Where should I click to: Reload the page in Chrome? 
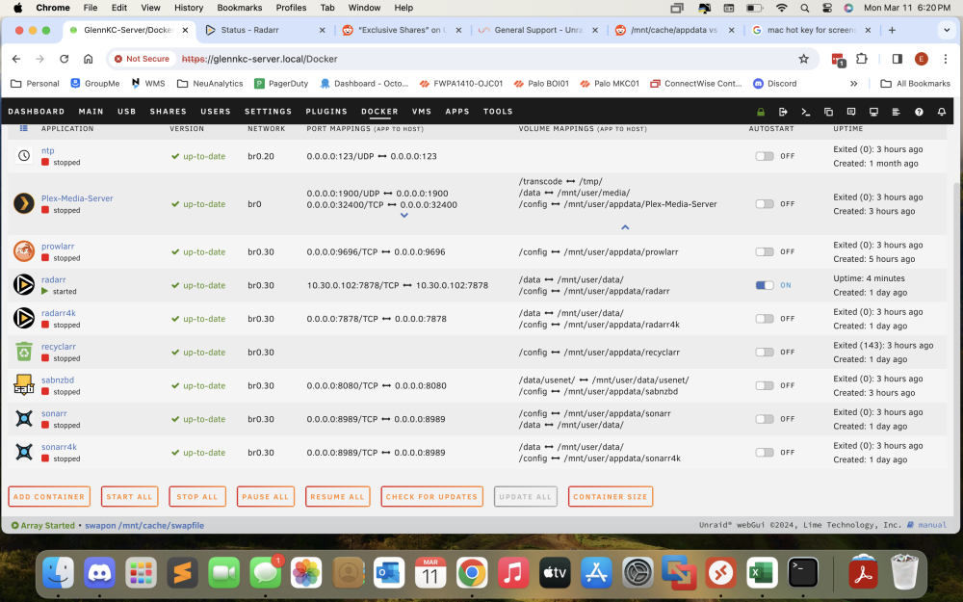(64, 59)
